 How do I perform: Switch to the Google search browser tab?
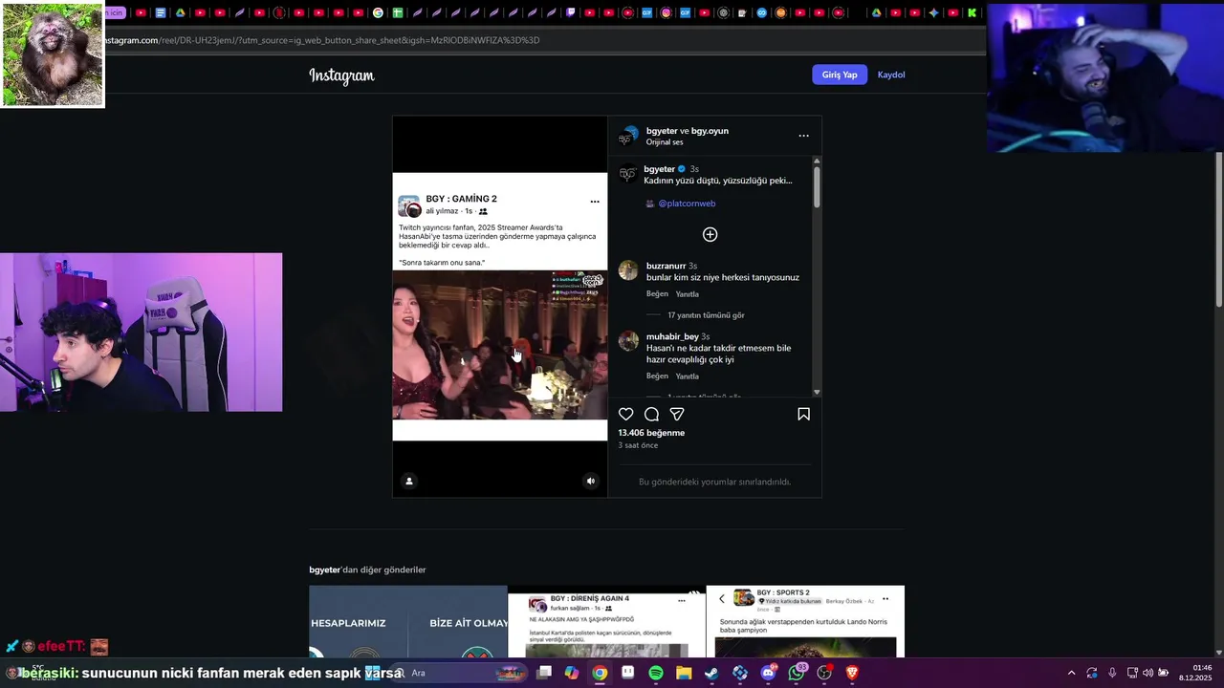tap(378, 13)
